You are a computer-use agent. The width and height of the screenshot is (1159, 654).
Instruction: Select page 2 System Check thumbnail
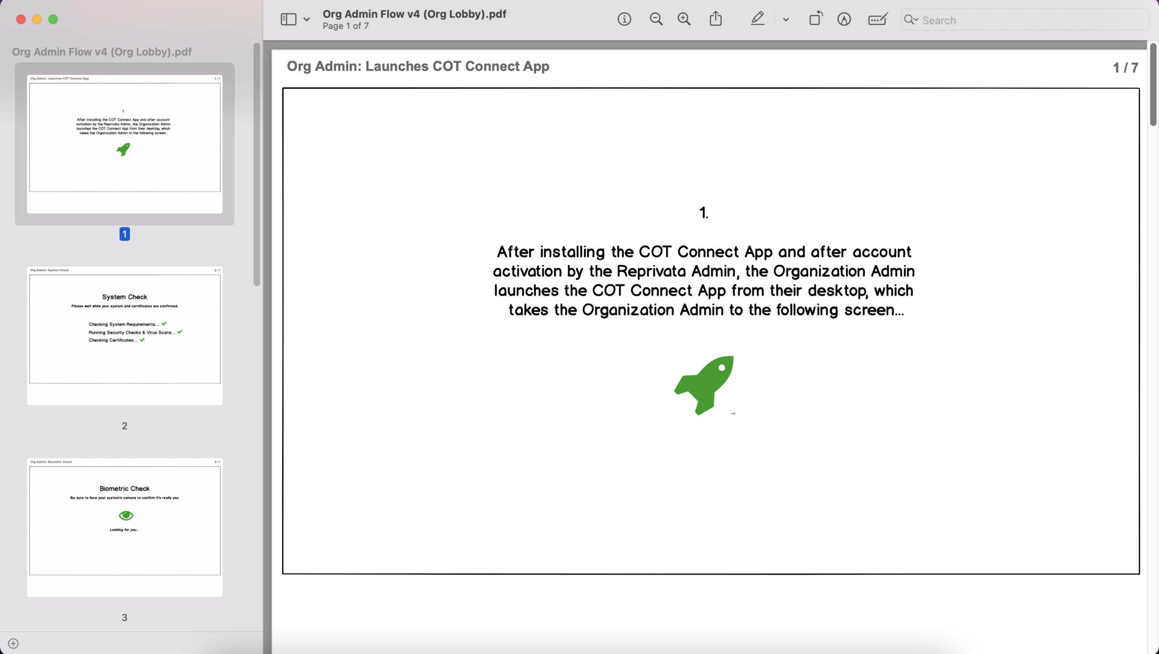point(125,335)
